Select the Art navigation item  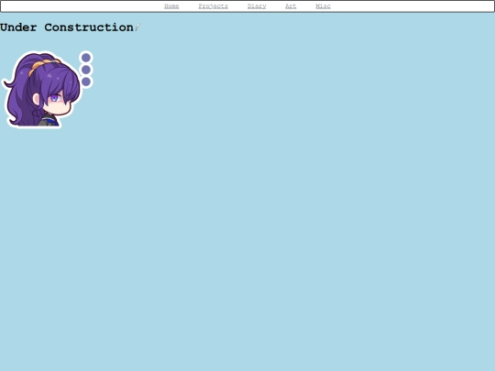(291, 6)
